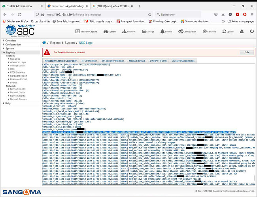Open Firefox hamburger menu
Viewport: 257px width, 197px height.
pos(252,14)
